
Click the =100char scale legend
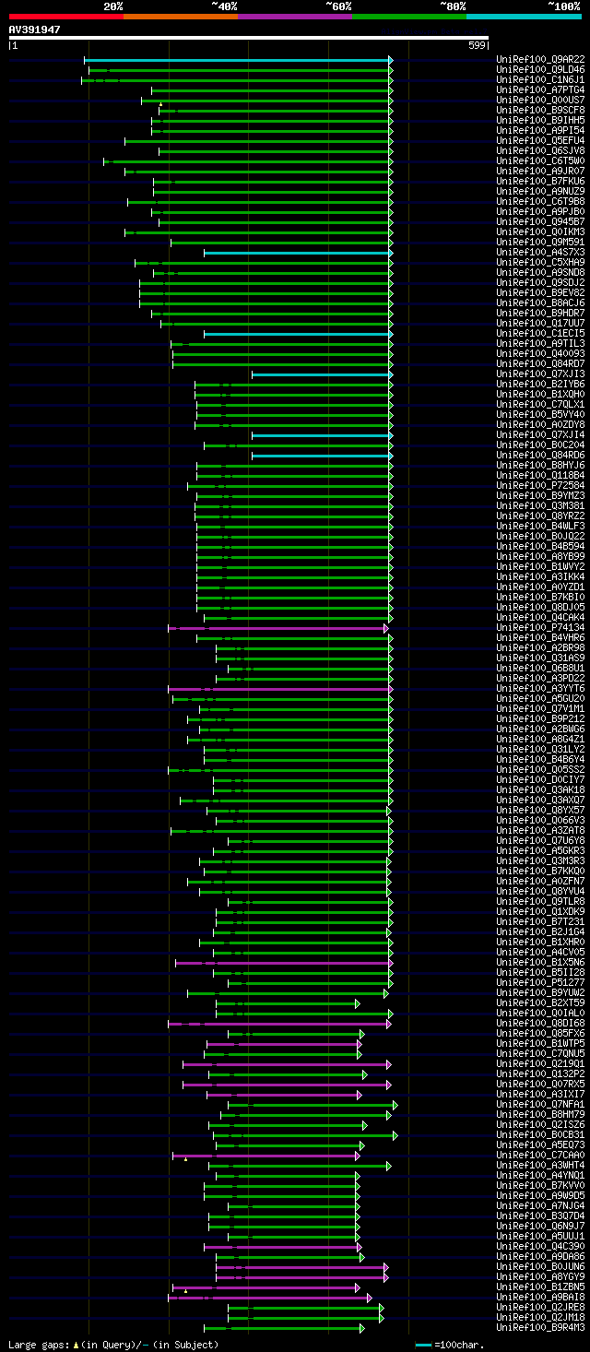pyautogui.click(x=449, y=1346)
